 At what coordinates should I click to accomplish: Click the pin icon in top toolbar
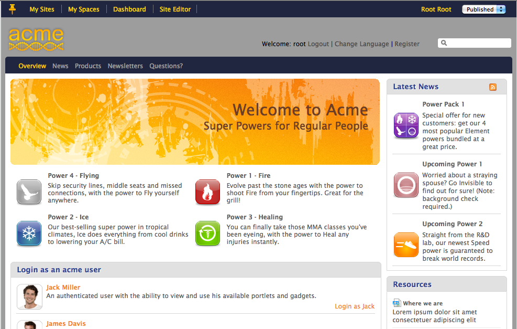click(12, 9)
